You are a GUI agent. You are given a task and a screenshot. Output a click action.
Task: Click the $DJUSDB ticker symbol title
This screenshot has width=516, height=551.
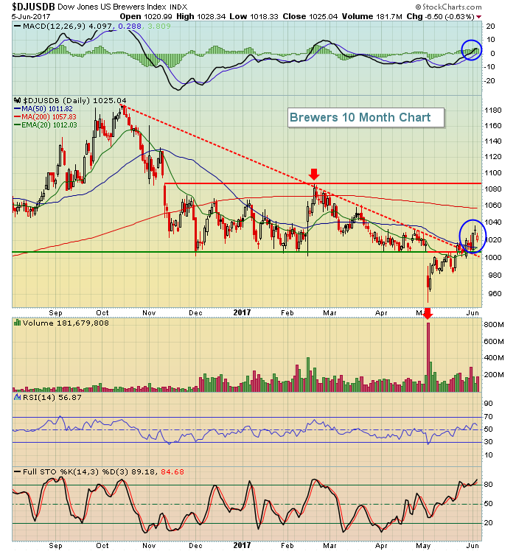[x=33, y=7]
